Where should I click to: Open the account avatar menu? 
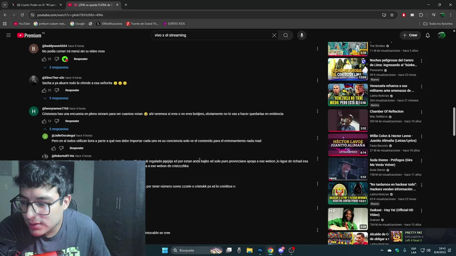click(442, 35)
